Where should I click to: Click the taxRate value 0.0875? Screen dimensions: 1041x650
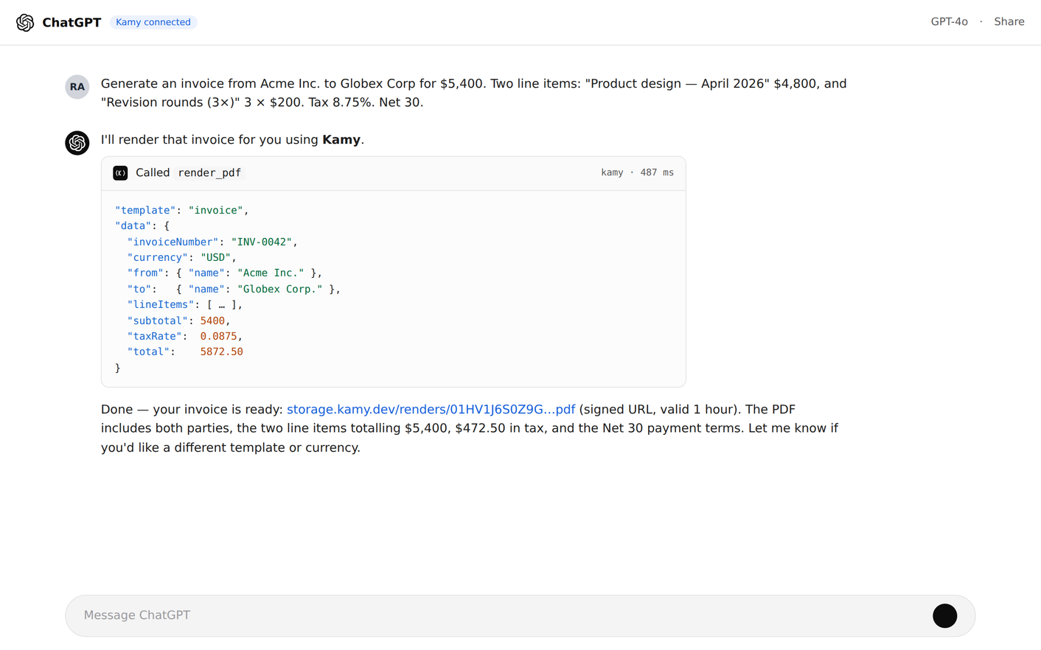(218, 336)
